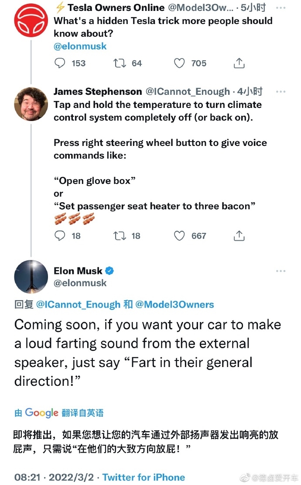View James Stephenson's profile picture

(x=31, y=104)
